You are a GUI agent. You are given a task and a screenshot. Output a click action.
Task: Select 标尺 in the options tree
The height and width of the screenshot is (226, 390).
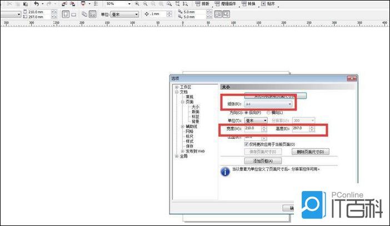(x=189, y=136)
